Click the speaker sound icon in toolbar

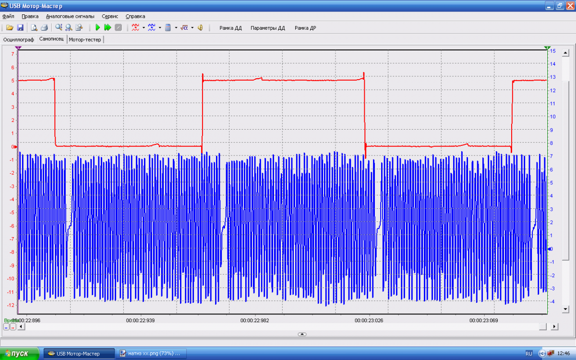200,28
